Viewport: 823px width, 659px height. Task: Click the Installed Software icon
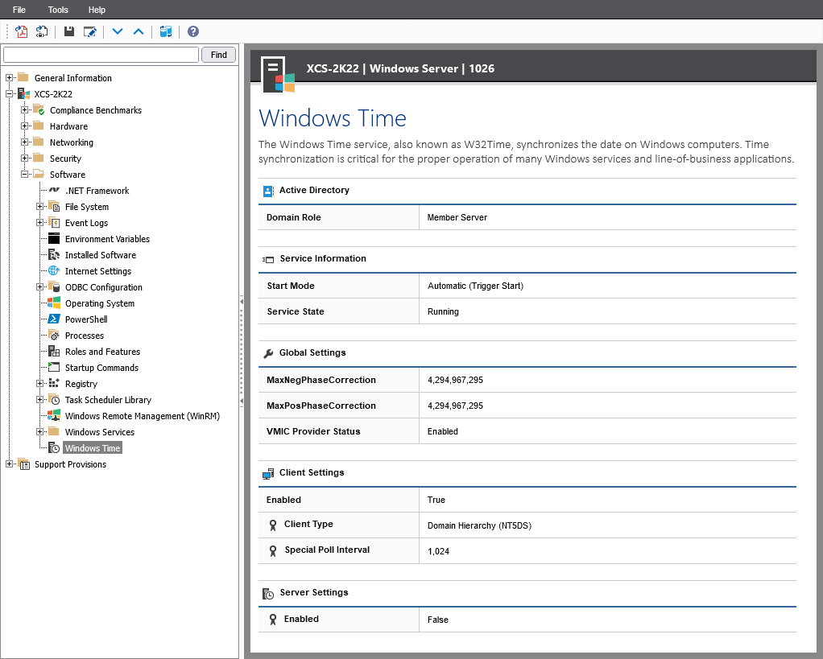(x=54, y=255)
